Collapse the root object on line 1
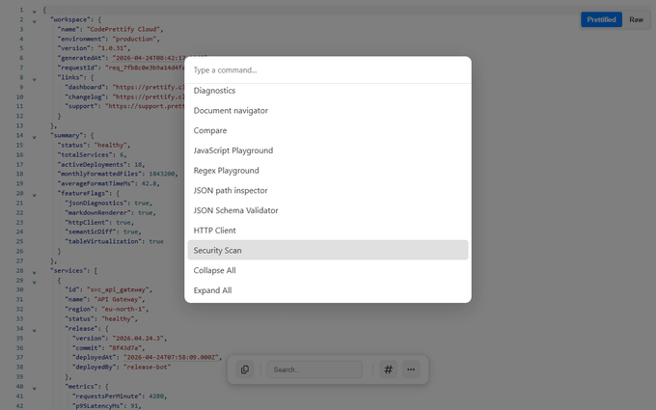The image size is (656, 410). [x=35, y=12]
